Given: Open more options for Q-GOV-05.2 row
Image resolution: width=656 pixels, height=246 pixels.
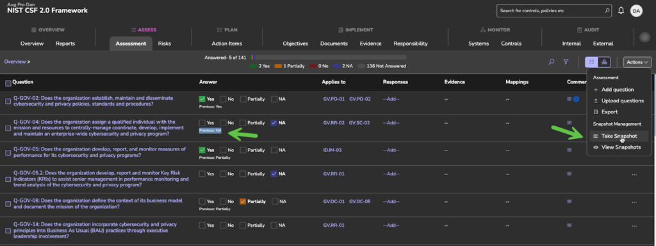Looking at the screenshot, I should coord(634,174).
